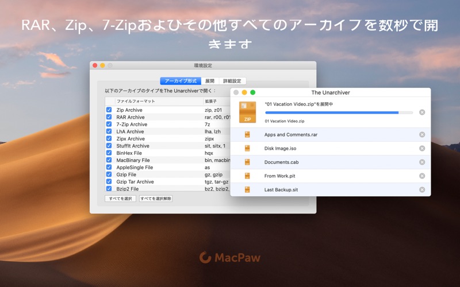Image resolution: width=460 pixels, height=287 pixels.
Task: Uncheck the Zip Archive checkbox
Action: (109, 110)
